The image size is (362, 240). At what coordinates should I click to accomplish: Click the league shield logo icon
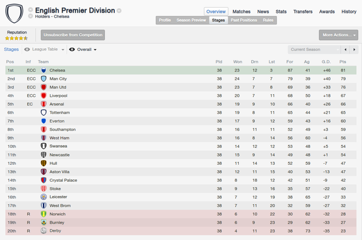click(x=14, y=13)
